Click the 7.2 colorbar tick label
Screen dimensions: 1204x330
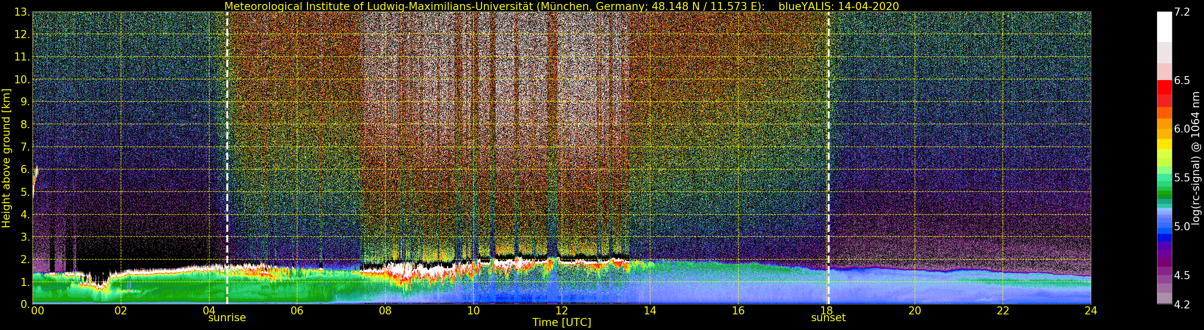[1182, 12]
